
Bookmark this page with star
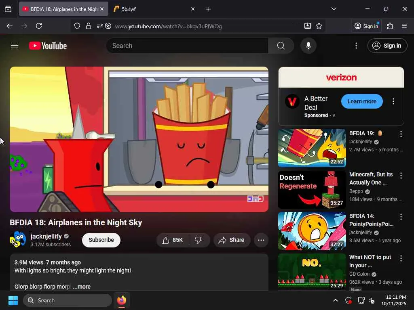pos(319,26)
